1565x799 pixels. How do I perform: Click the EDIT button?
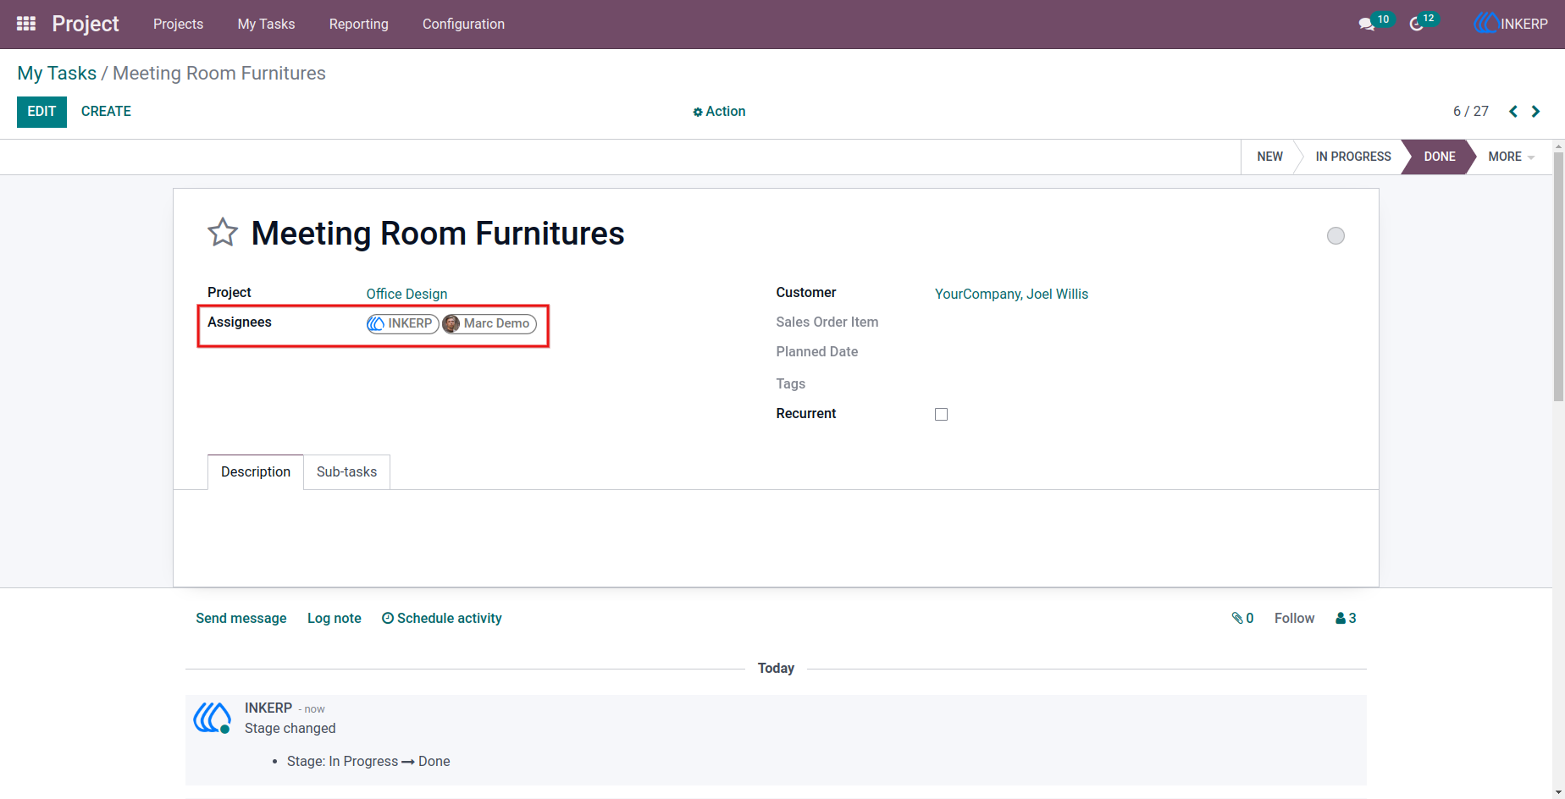(41, 111)
